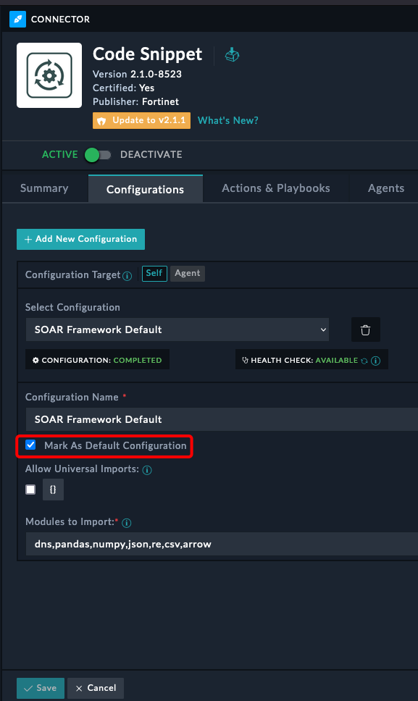Click the rocket Connector header icon

point(18,20)
